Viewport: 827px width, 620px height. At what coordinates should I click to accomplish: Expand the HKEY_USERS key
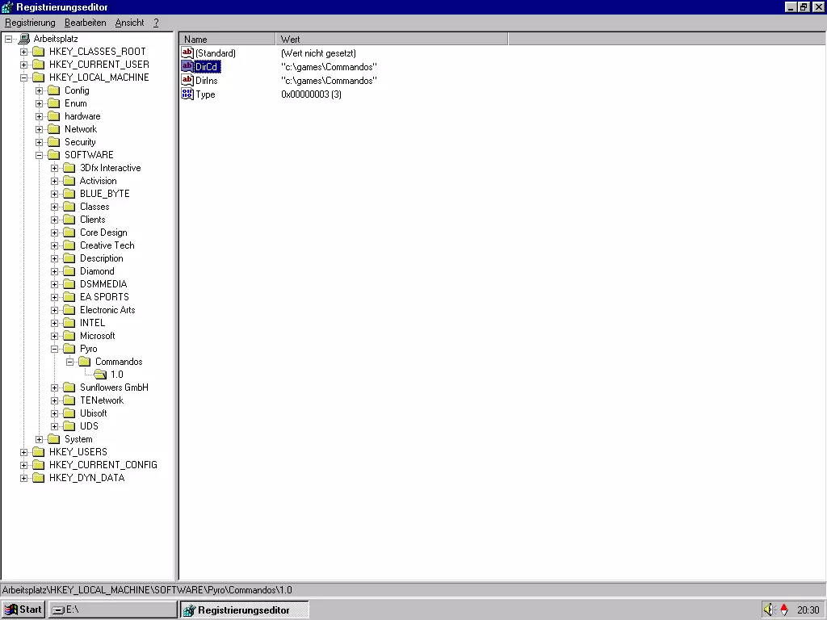click(x=23, y=452)
